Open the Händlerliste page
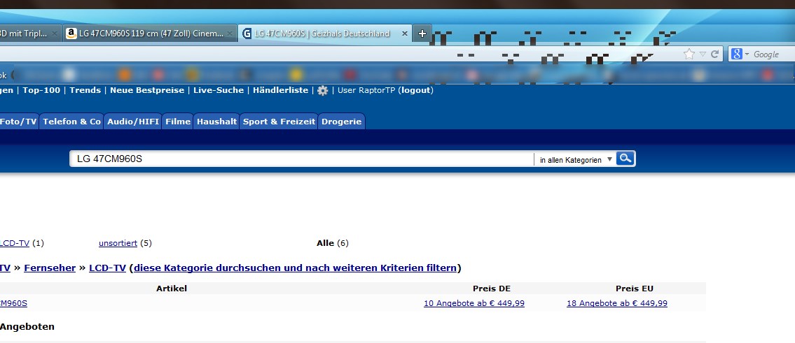This screenshot has width=795, height=343. (x=280, y=91)
